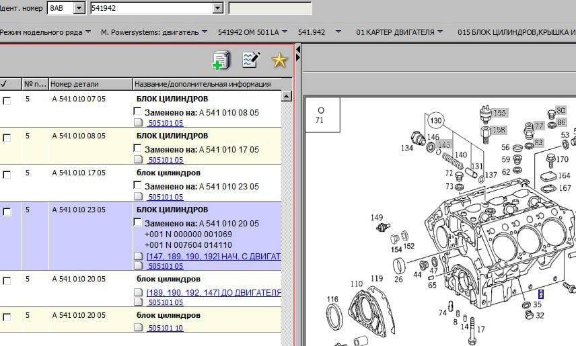Click callout number 149 sensor in diagram

click(x=377, y=218)
